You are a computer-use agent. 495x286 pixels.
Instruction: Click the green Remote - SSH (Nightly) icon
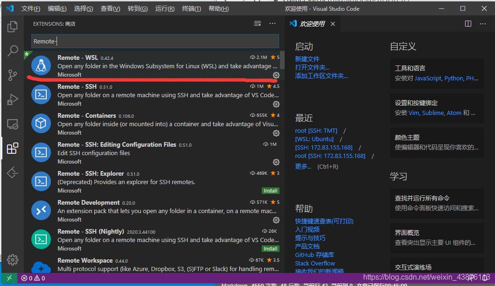tap(41, 239)
